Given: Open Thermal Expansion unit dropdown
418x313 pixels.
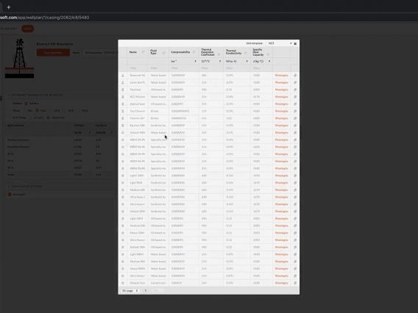Looking at the screenshot, I should [211, 61].
